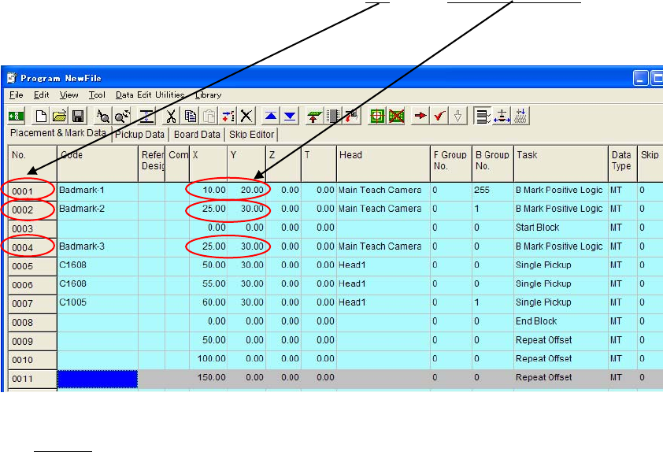This screenshot has height=452, width=663.
Task: Open the Library menu
Action: pyautogui.click(x=209, y=94)
